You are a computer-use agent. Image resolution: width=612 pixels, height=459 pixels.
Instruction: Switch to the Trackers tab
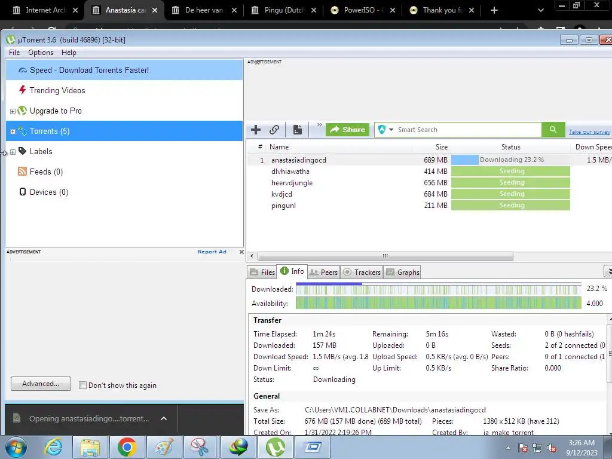[362, 272]
